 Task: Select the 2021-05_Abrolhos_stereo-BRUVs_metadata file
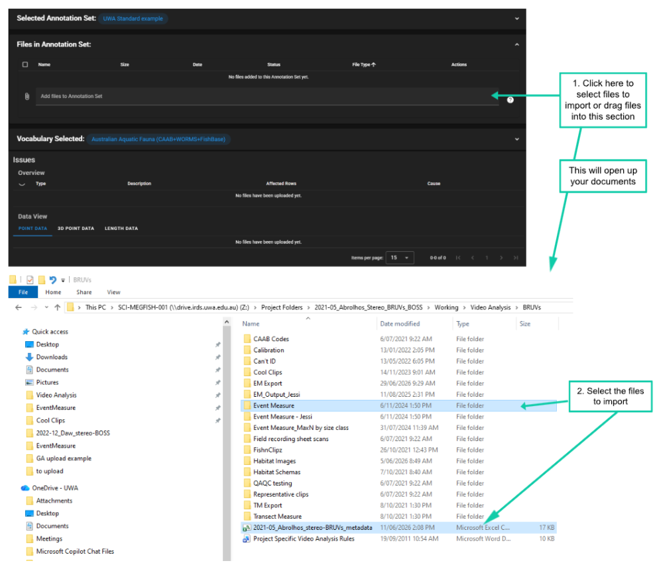pyautogui.click(x=312, y=527)
